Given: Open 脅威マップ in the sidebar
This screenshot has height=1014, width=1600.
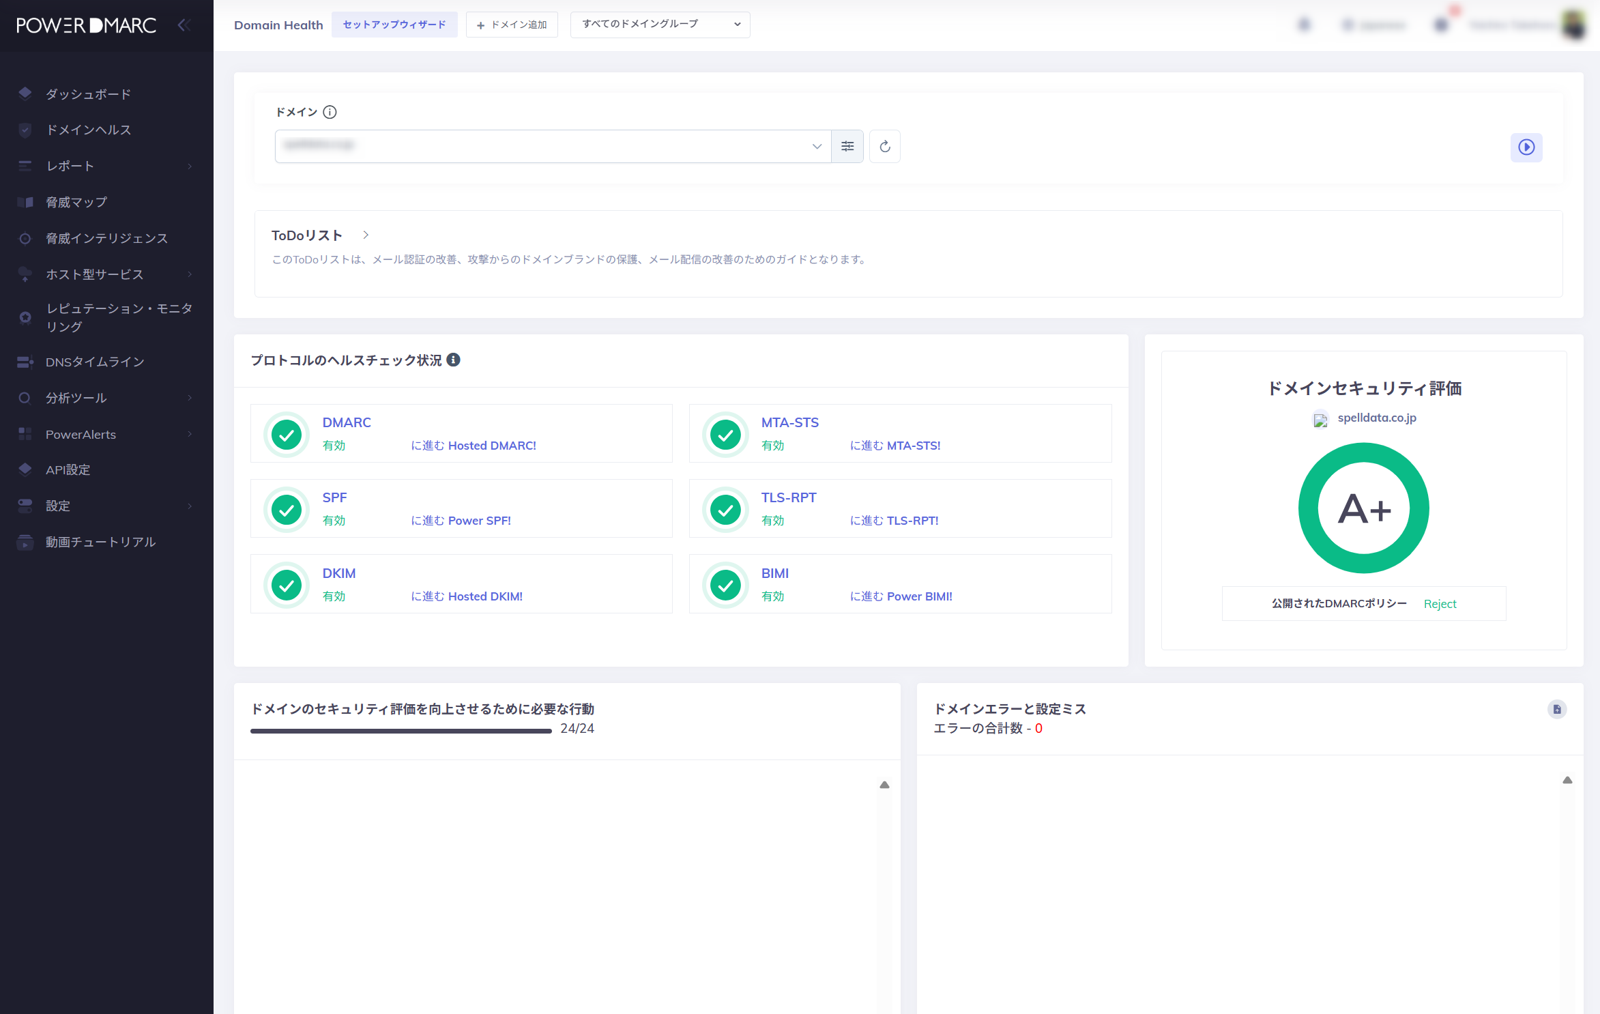Looking at the screenshot, I should point(76,202).
